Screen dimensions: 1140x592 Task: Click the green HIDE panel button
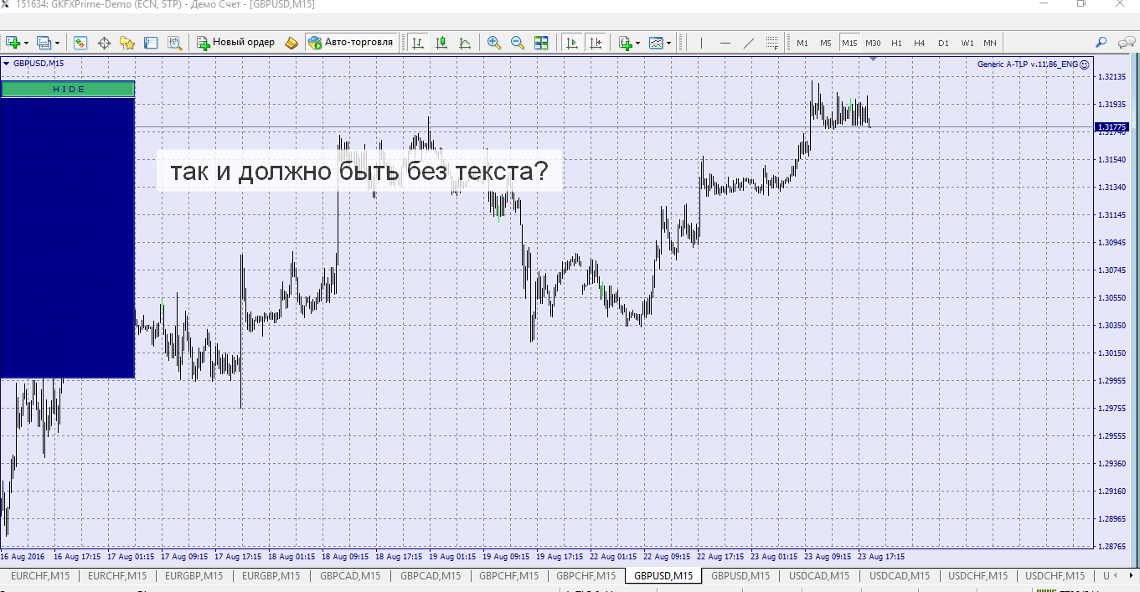[68, 89]
